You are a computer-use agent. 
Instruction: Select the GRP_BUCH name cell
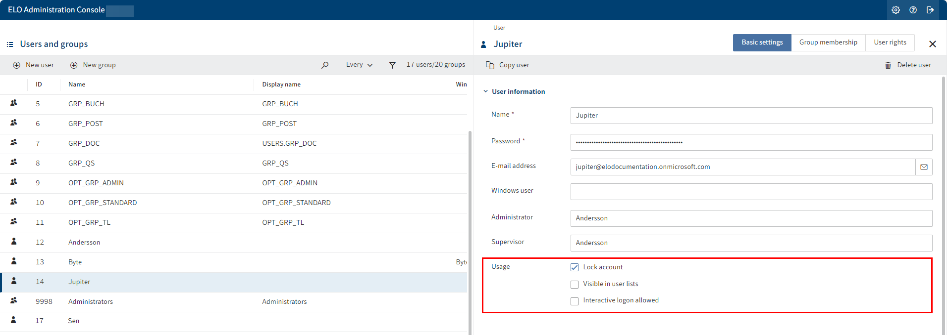coord(86,104)
